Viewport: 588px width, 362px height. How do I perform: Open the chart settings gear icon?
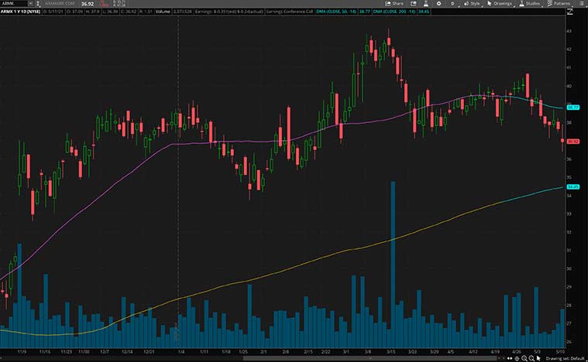pyautogui.click(x=438, y=4)
